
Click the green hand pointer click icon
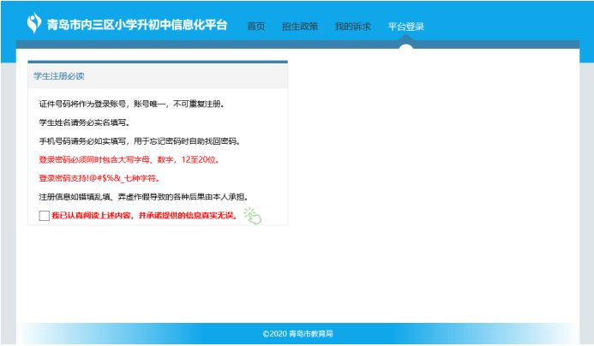(x=251, y=217)
